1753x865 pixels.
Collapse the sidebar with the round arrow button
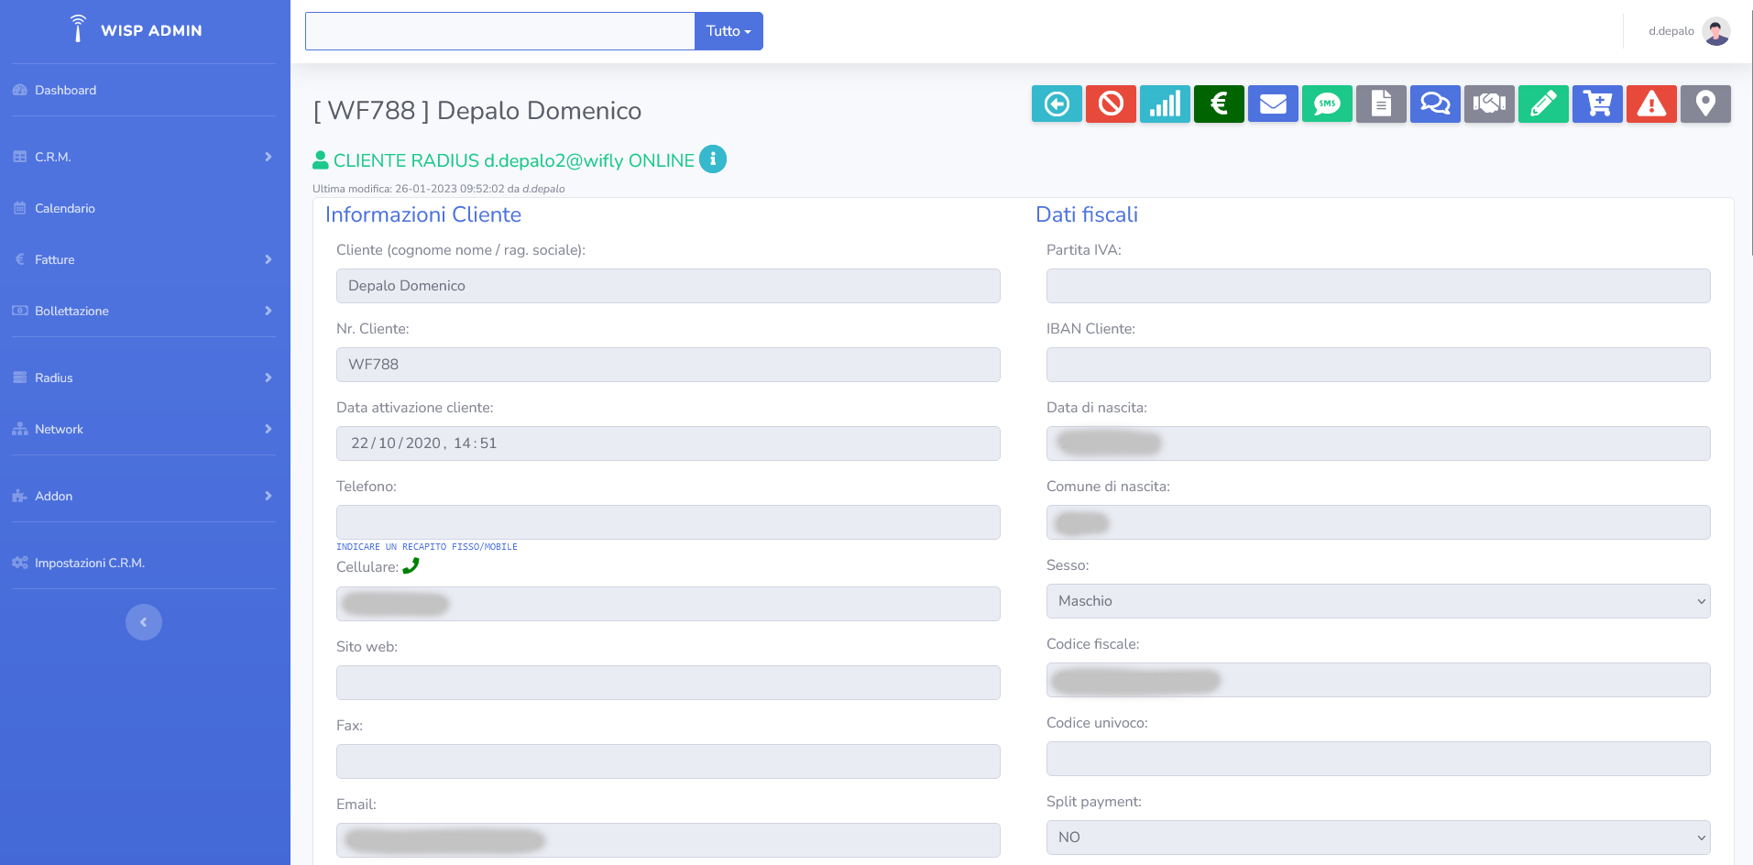tap(144, 622)
